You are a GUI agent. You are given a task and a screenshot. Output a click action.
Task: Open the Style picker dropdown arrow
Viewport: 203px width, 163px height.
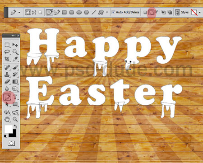(x=200, y=12)
